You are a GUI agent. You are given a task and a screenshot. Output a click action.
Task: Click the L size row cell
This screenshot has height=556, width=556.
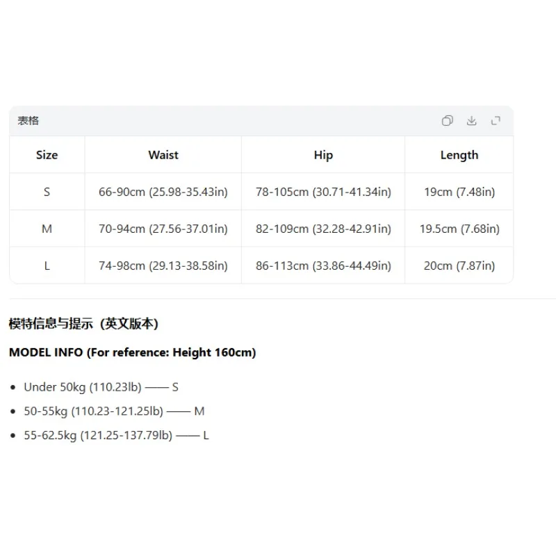point(47,265)
